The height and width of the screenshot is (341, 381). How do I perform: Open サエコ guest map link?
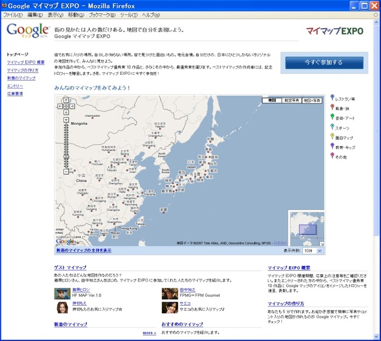[185, 304]
